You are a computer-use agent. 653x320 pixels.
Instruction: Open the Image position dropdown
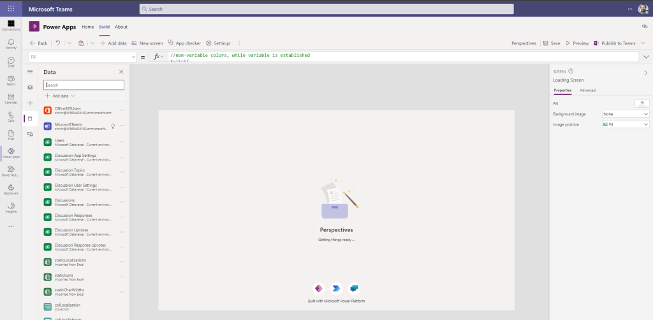(x=625, y=124)
